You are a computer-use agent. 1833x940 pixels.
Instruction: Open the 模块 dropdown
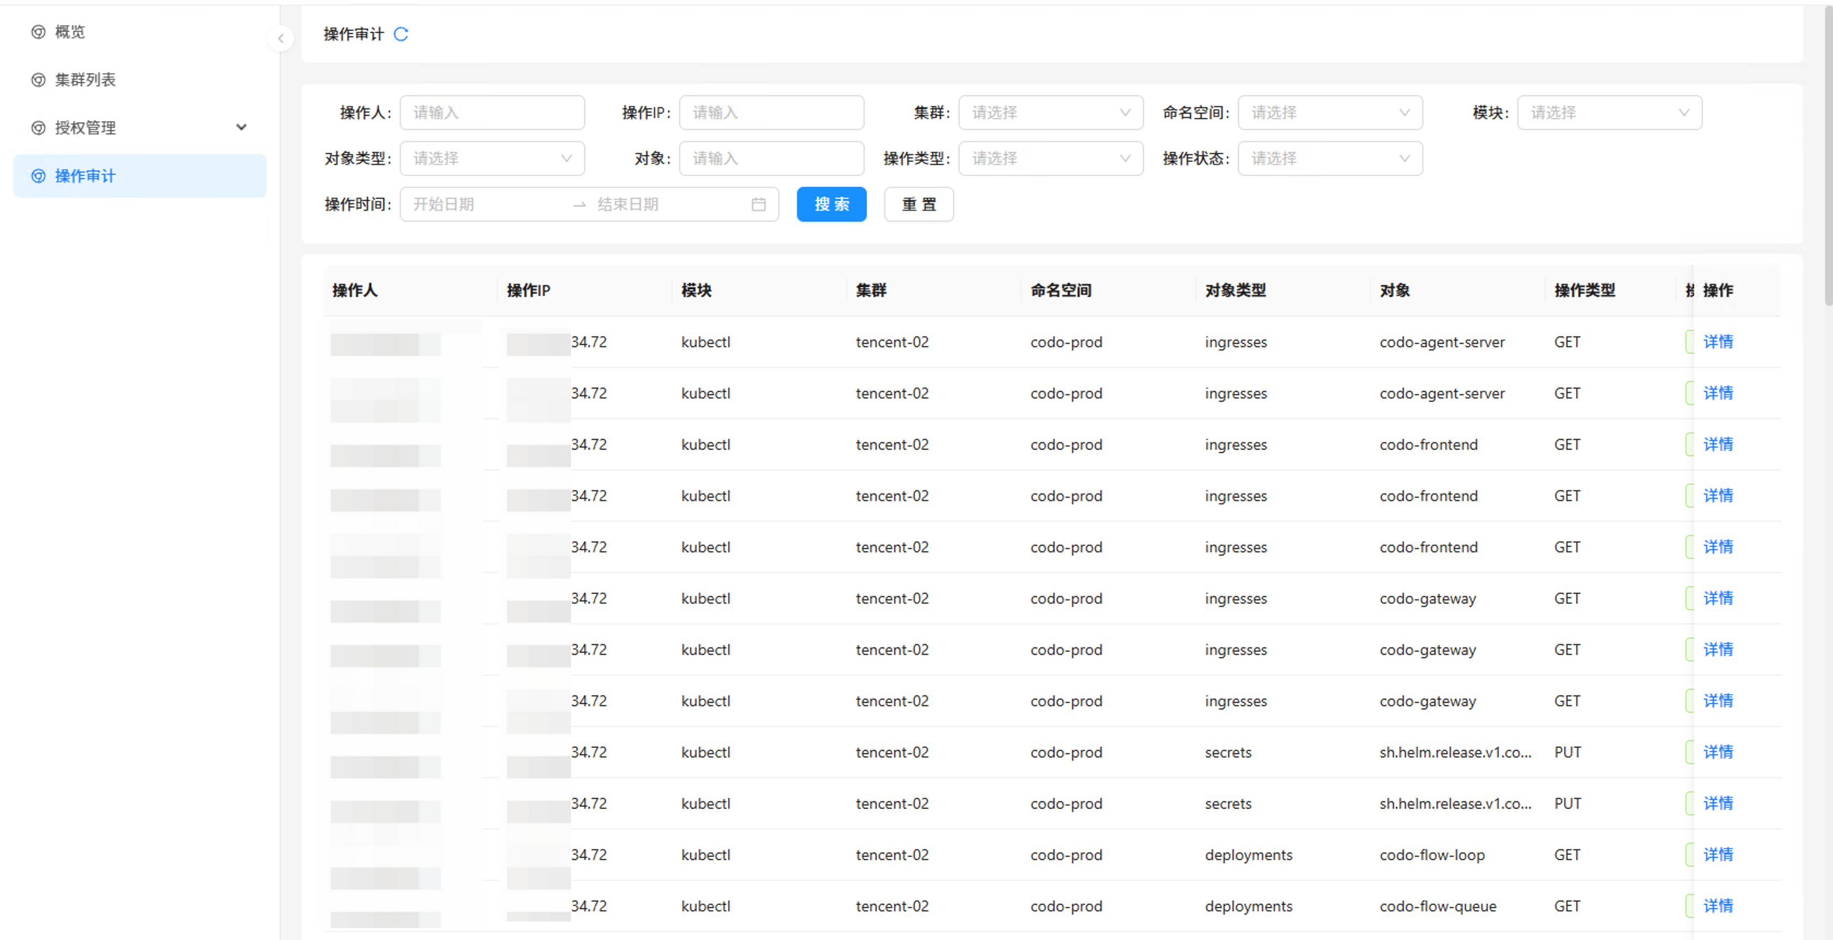(x=1610, y=112)
